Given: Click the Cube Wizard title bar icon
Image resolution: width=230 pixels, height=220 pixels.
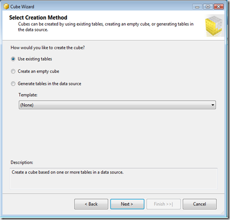Looking at the screenshot, I should (6, 7).
